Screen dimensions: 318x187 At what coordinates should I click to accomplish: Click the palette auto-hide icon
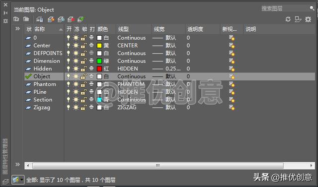coord(5,13)
